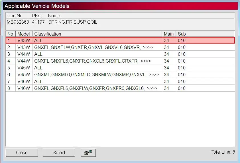Select row 3 V44W ALL
This screenshot has height=163, width=240.
(x=120, y=54)
